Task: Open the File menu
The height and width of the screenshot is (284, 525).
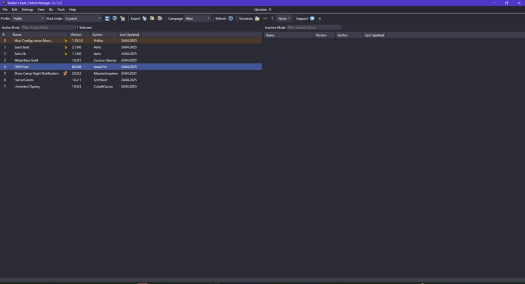Action: (5, 9)
